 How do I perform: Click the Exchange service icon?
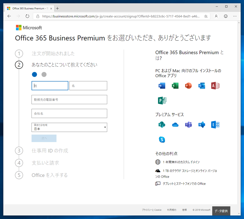215,125
